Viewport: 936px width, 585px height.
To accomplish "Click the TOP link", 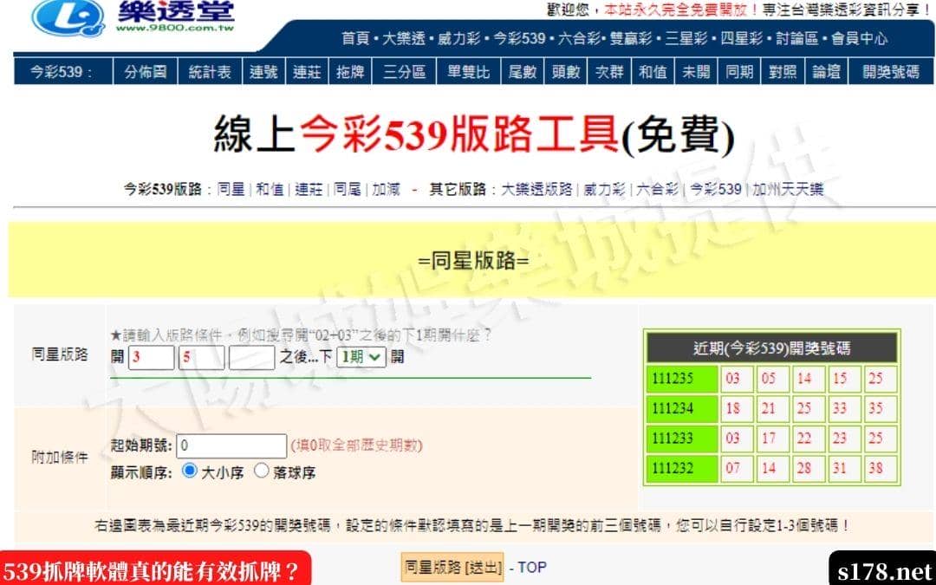I will pyautogui.click(x=532, y=568).
